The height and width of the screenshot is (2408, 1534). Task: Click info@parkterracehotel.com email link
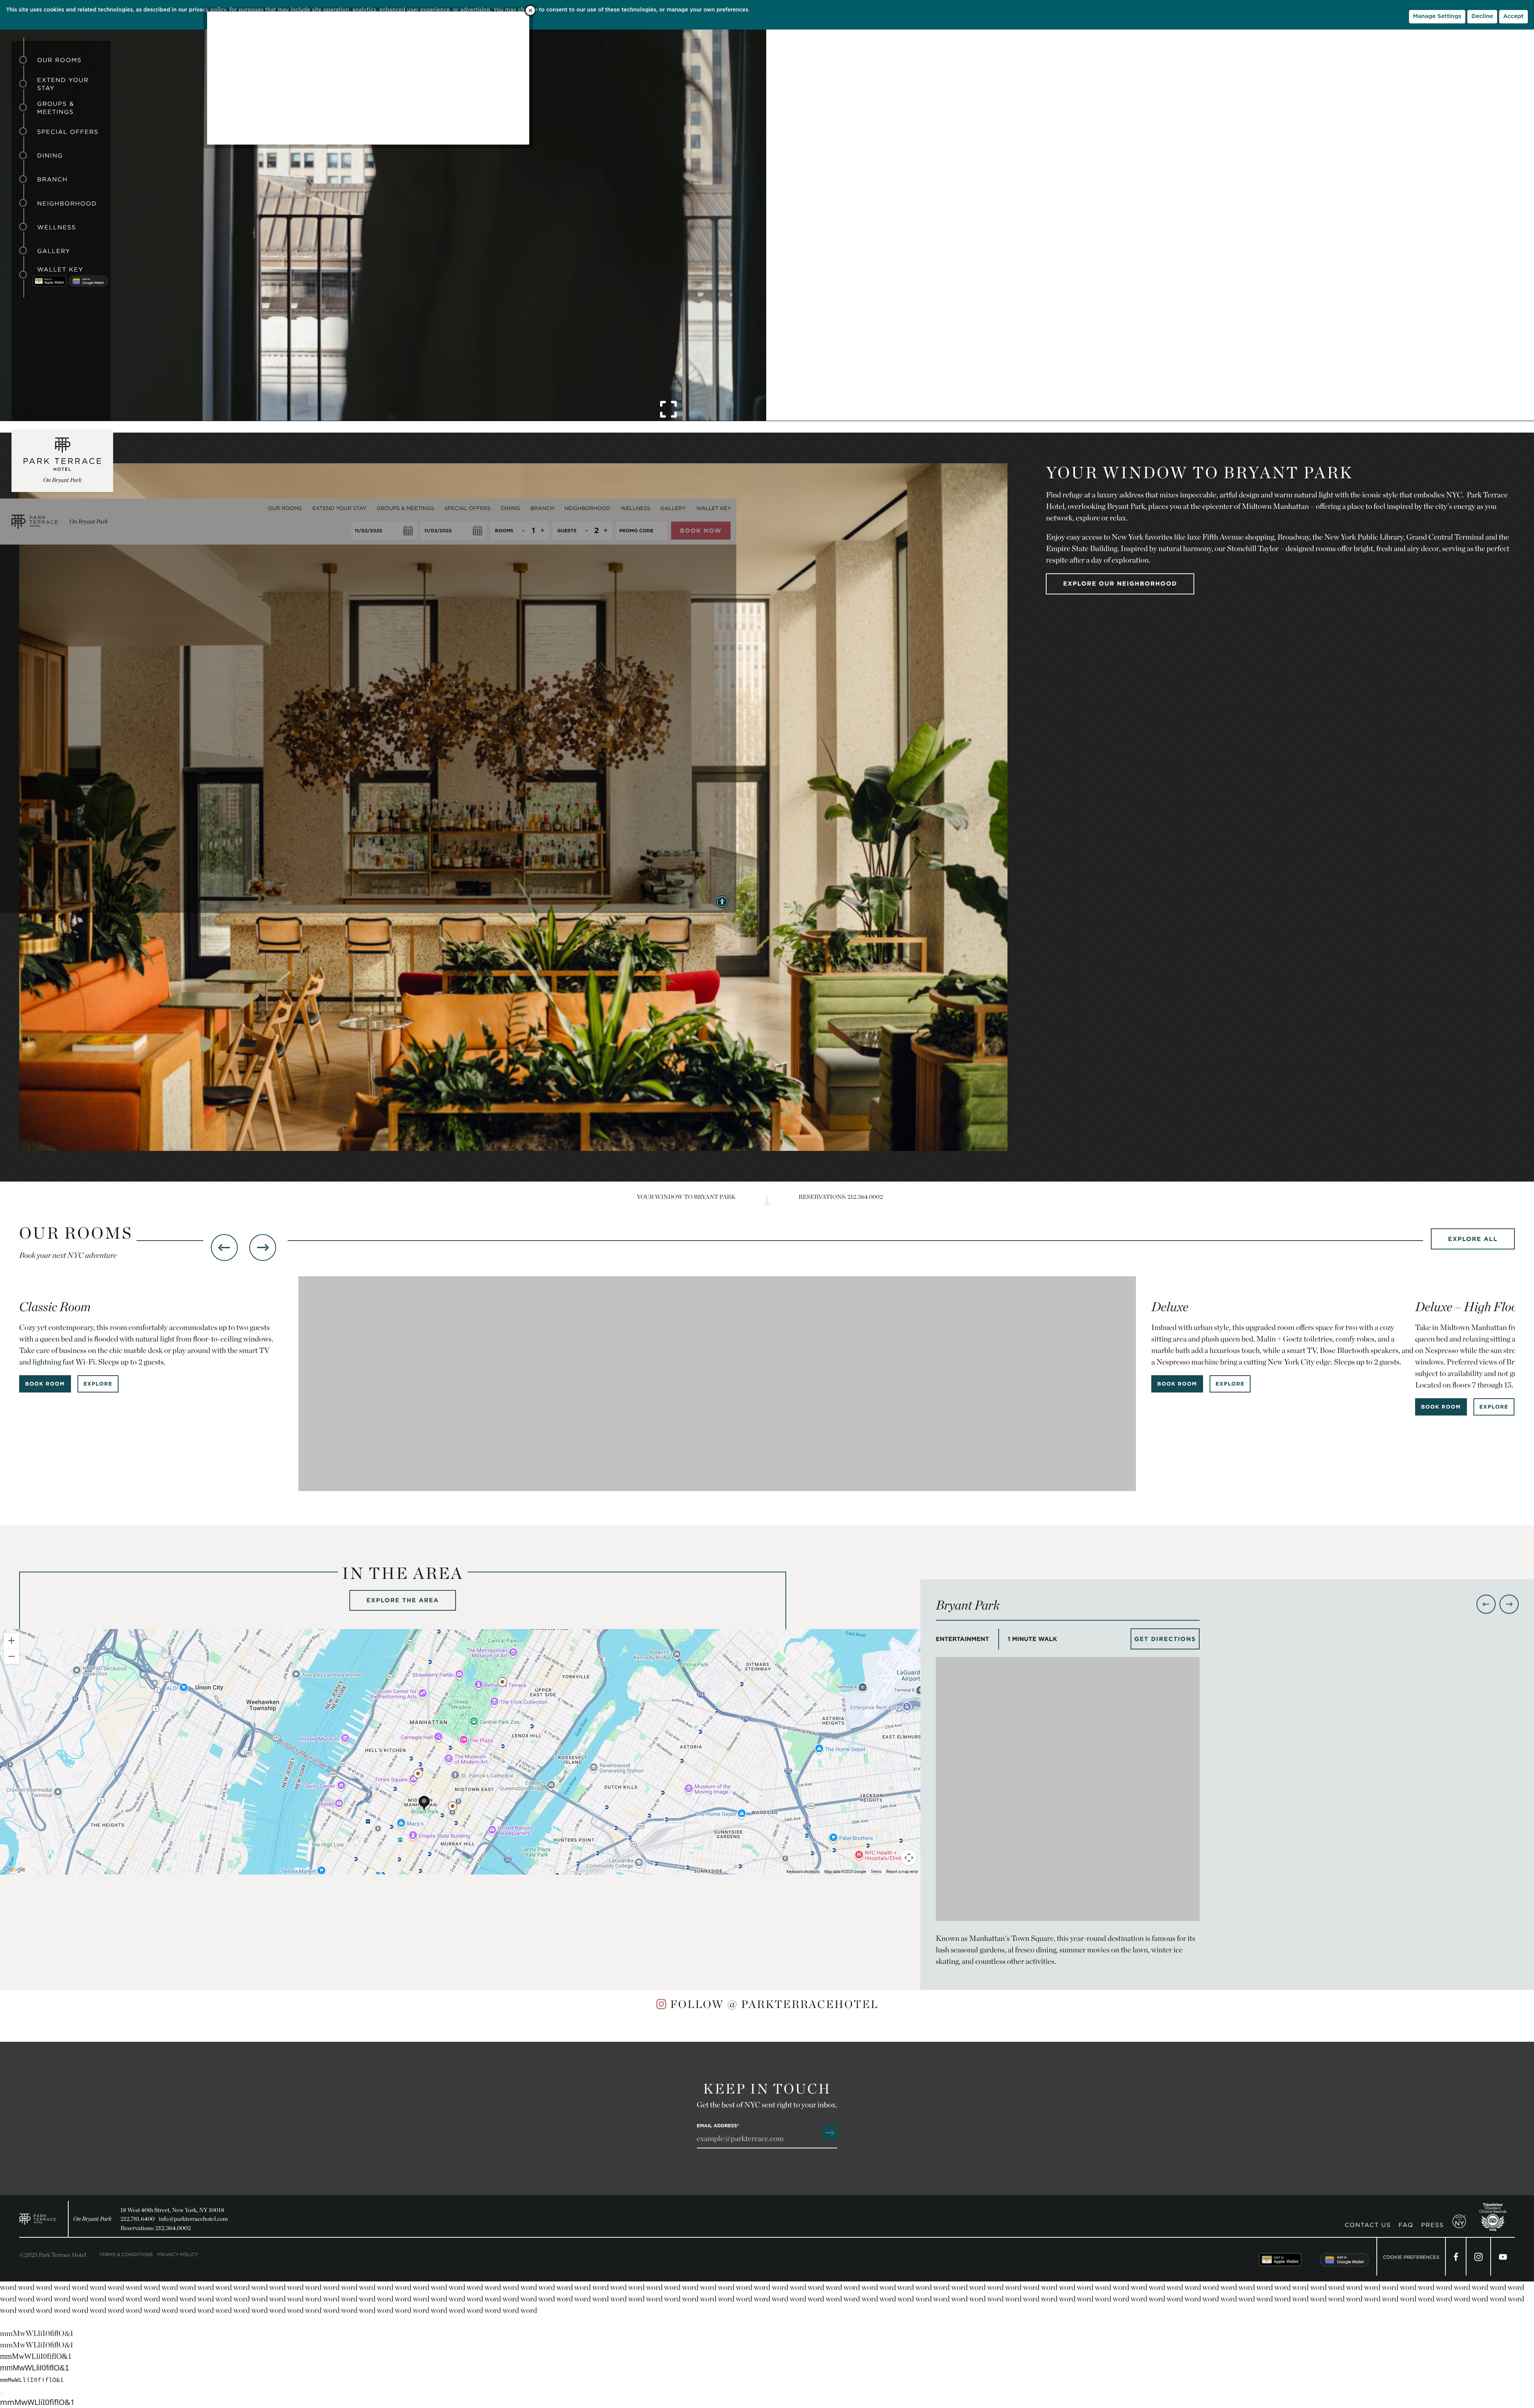(x=193, y=2219)
